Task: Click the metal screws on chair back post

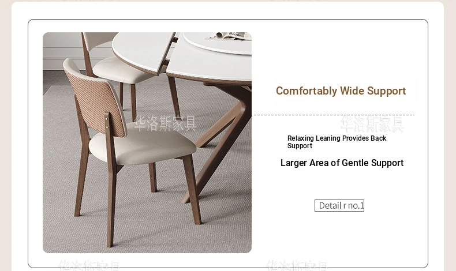Action: (x=107, y=121)
